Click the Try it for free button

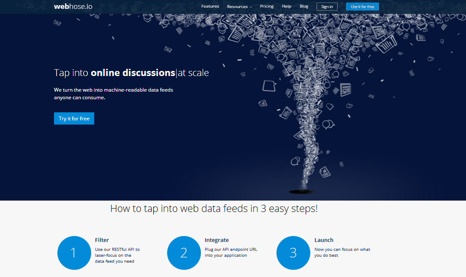pyautogui.click(x=74, y=118)
